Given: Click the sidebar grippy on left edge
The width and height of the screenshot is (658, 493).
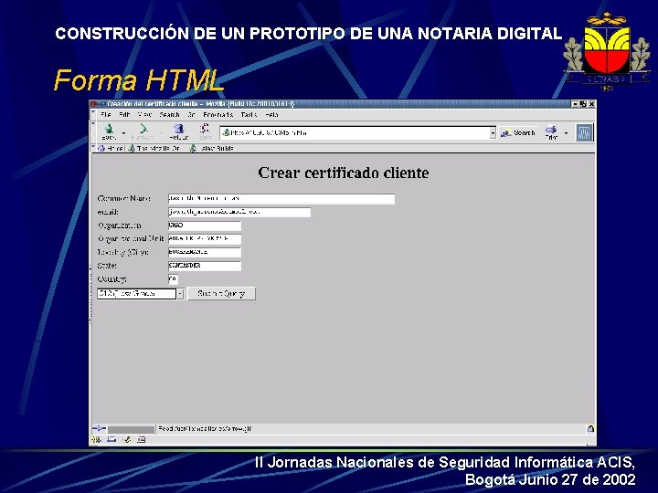Looking at the screenshot, I should pos(90,293).
